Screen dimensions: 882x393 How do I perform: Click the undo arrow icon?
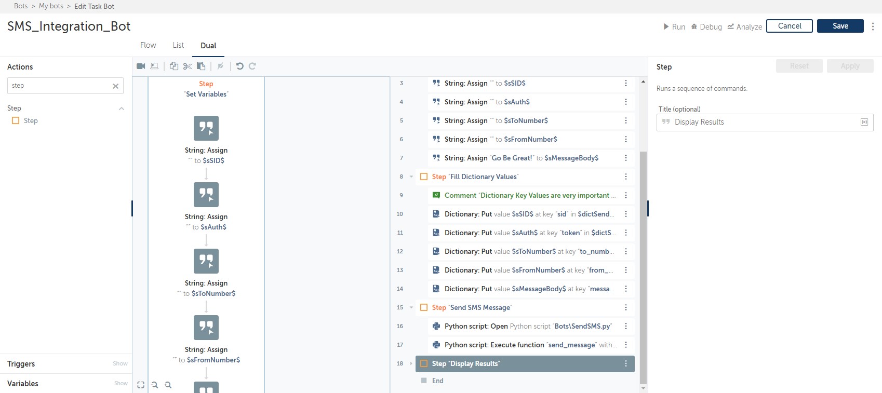[x=239, y=66]
